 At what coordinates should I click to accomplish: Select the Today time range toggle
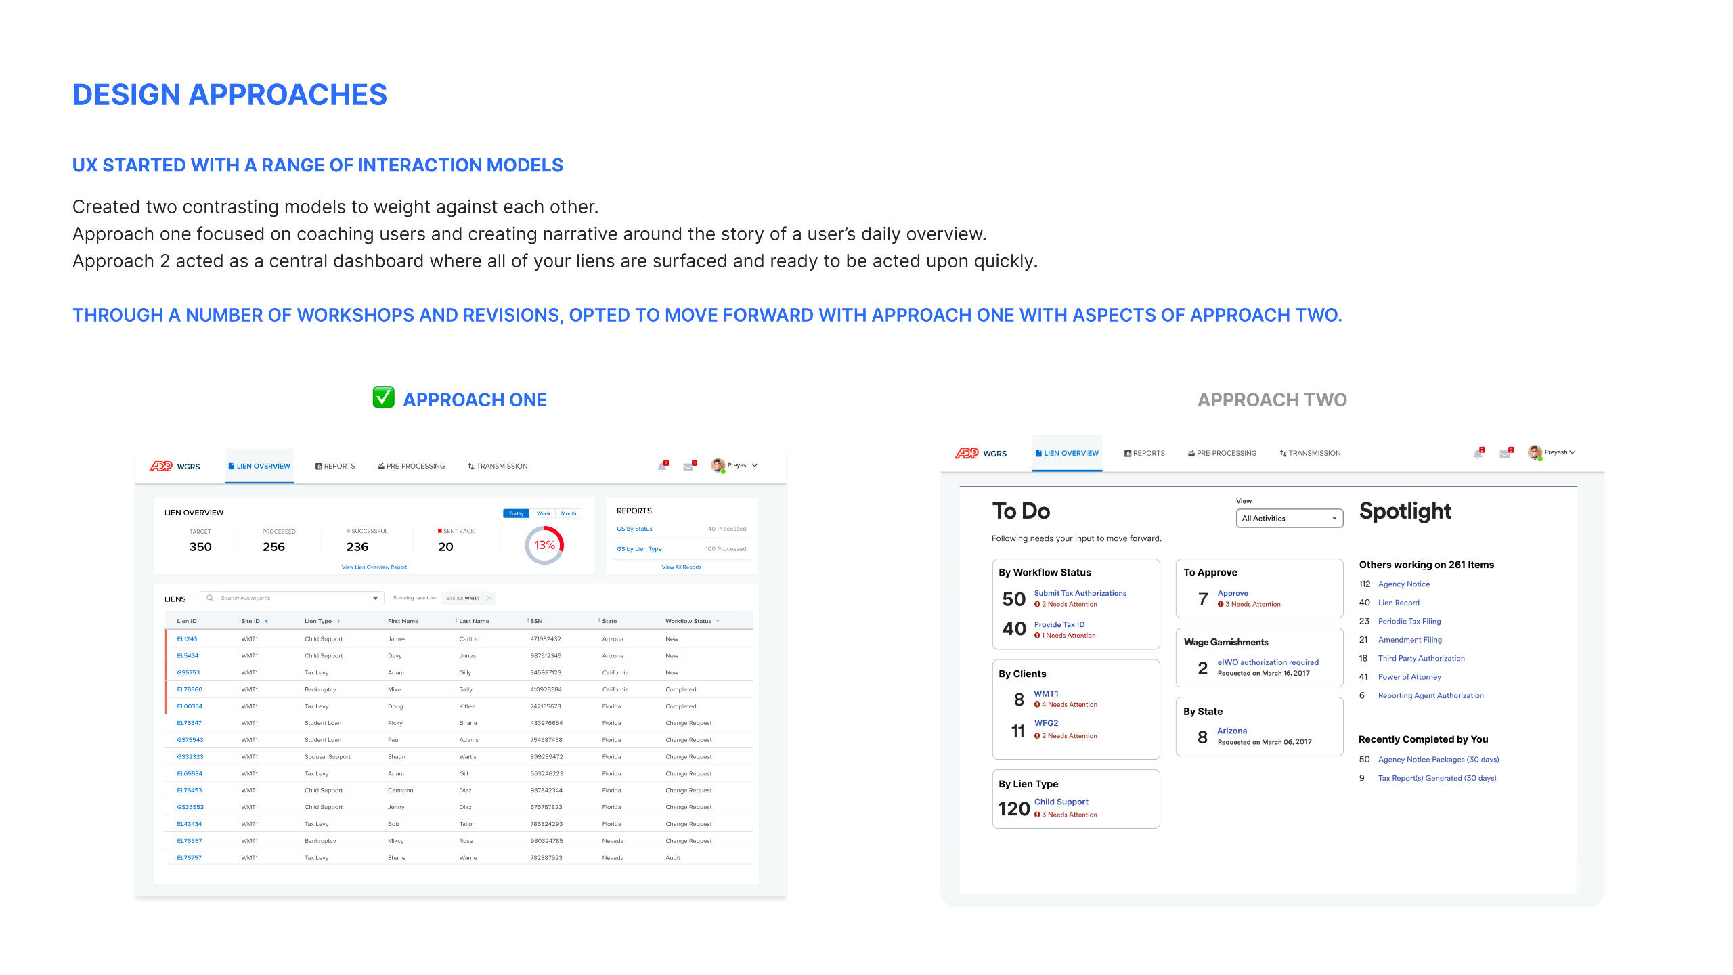point(516,513)
